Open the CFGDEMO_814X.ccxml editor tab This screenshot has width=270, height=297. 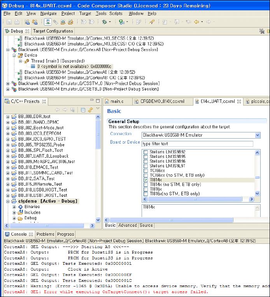(162, 102)
